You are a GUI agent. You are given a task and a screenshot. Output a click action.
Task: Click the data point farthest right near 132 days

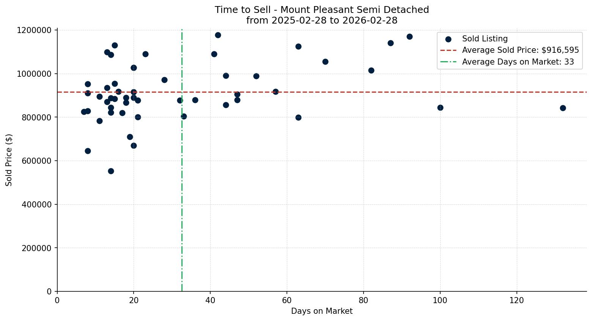[562, 108]
